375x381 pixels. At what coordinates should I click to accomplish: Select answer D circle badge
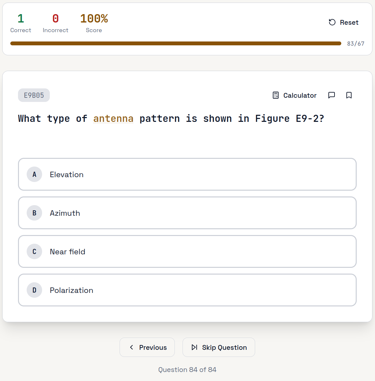[34, 290]
